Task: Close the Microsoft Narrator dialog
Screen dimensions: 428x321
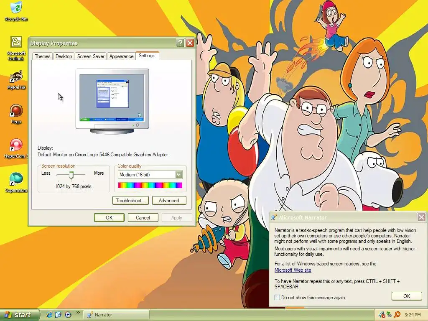Action: pyautogui.click(x=421, y=217)
